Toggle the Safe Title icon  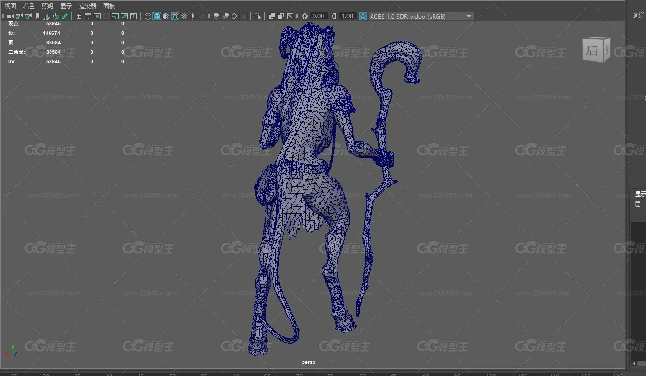(133, 16)
